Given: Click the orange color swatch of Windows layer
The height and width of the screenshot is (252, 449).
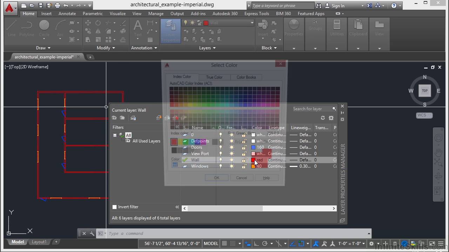Looking at the screenshot, I should [253, 166].
